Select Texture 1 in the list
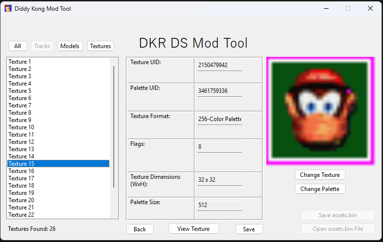The height and width of the screenshot is (242, 383). pos(20,62)
